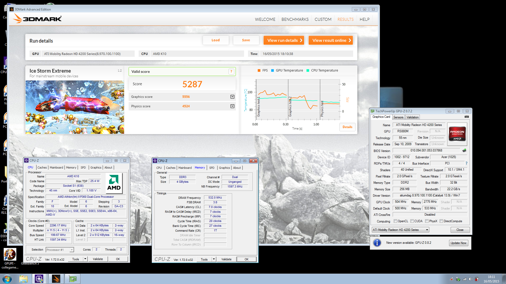Click the blue info icon in GPU-Z notice

tap(377, 243)
